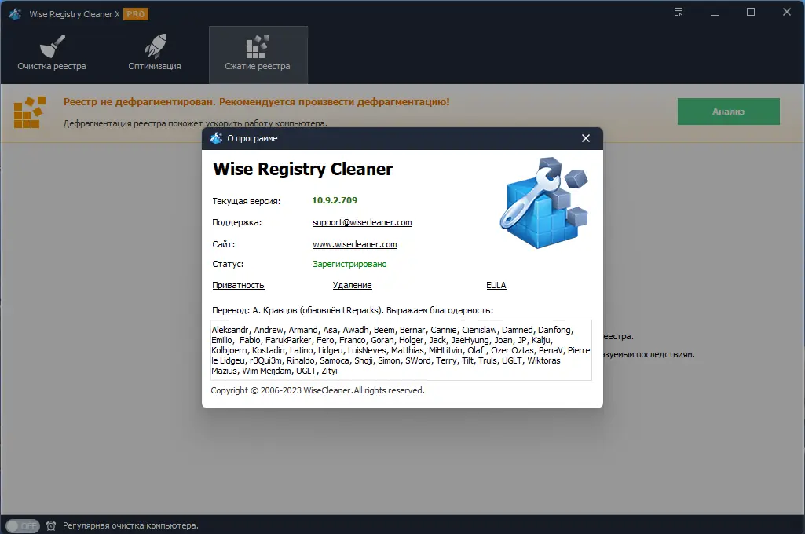Click the alarm clock icon in status bar

50,525
